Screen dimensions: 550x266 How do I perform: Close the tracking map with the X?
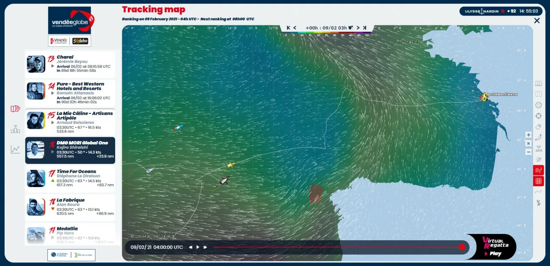pyautogui.click(x=537, y=20)
